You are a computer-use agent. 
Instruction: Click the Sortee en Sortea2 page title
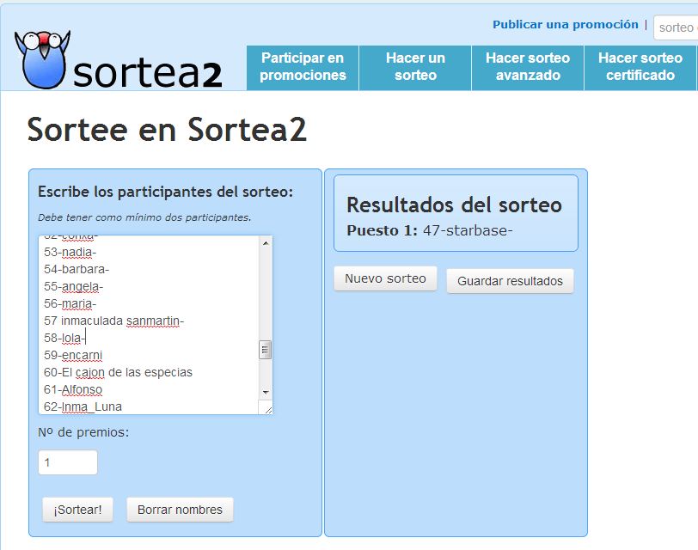pyautogui.click(x=167, y=130)
